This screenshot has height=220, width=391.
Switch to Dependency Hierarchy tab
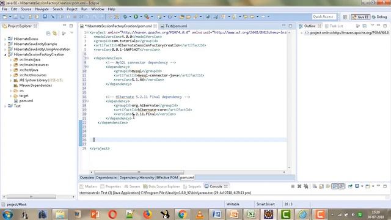(x=137, y=178)
